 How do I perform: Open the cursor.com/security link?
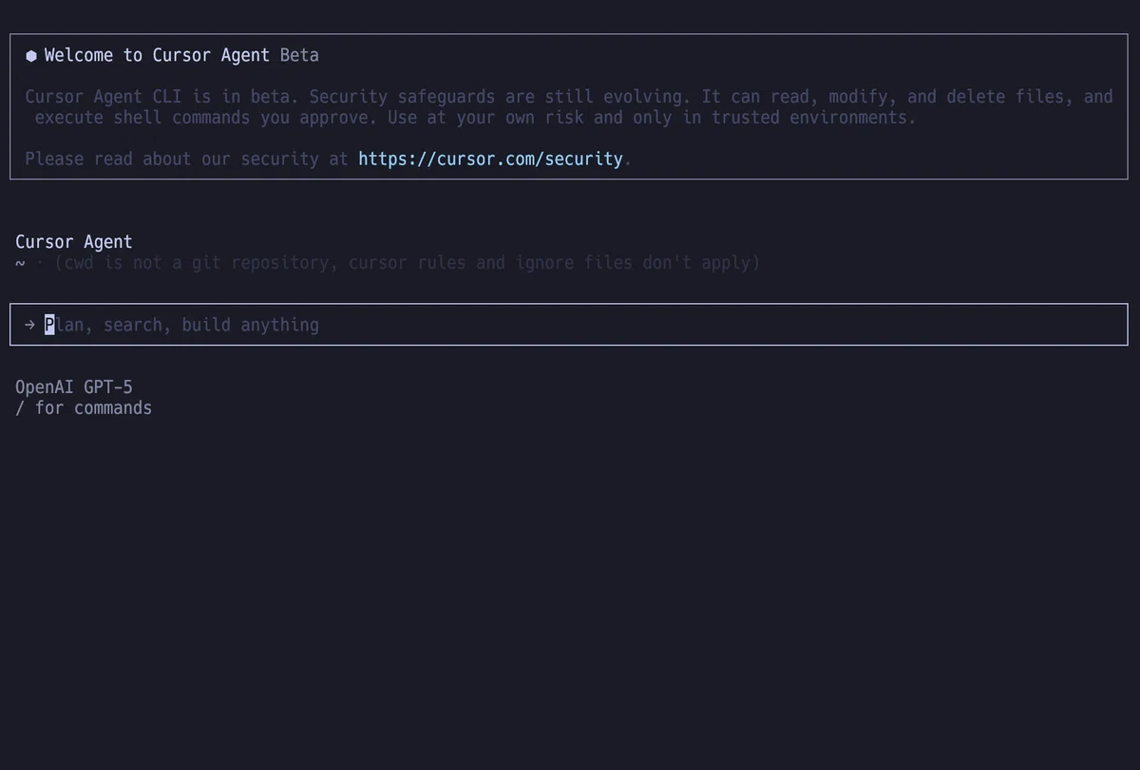(490, 159)
